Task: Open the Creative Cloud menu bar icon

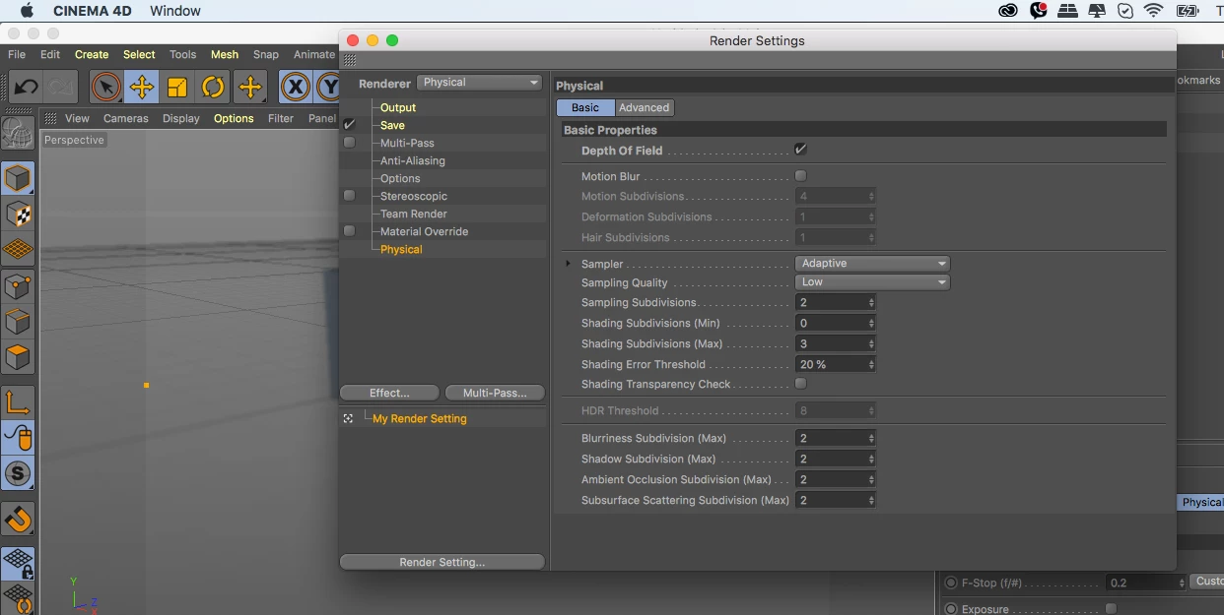Action: 1008,11
